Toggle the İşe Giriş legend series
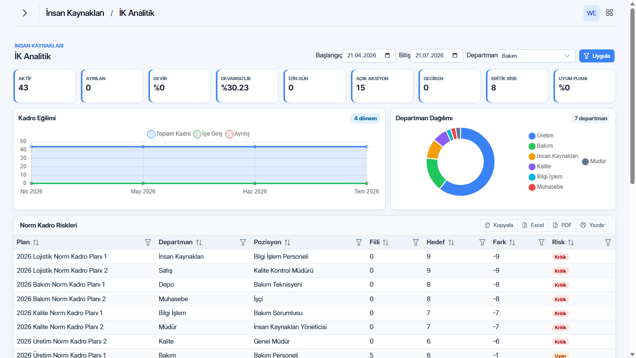The image size is (636, 358). coord(208,134)
